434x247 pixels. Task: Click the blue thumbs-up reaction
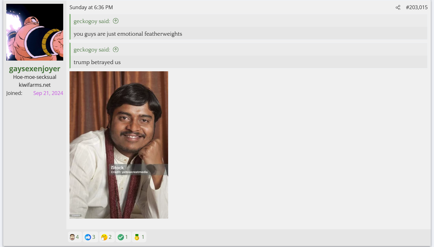point(90,237)
